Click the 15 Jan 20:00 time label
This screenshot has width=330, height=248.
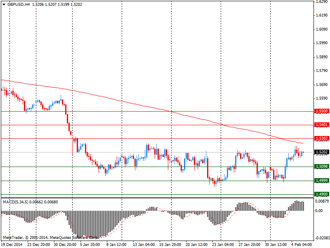point(170,245)
